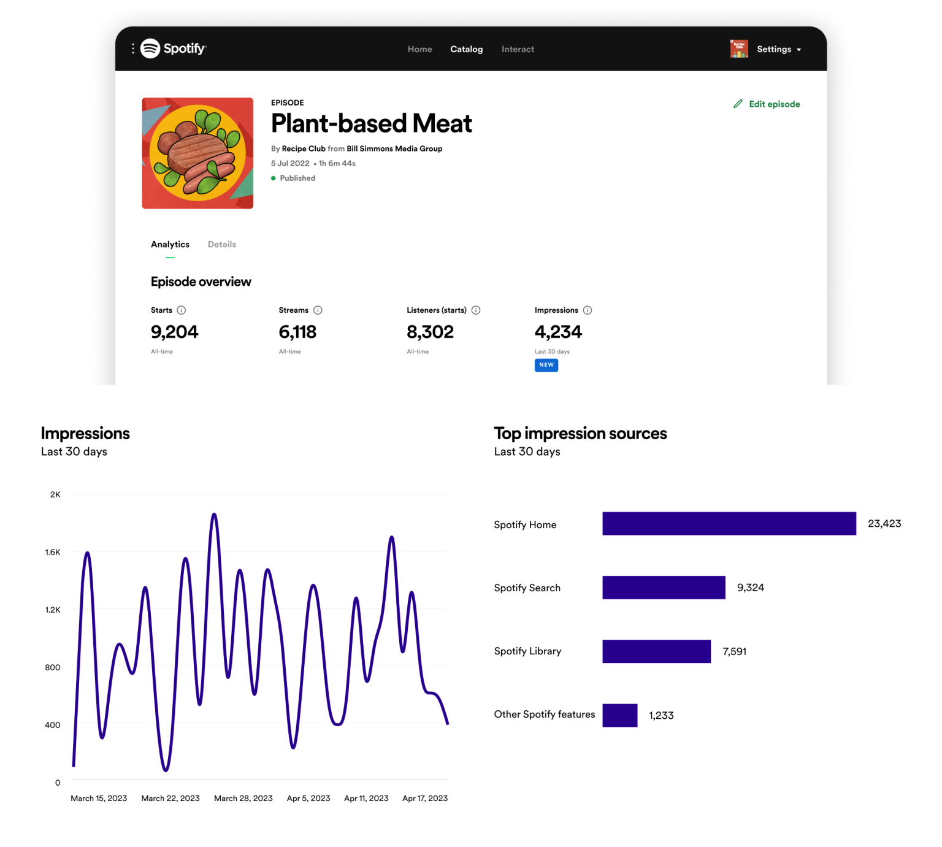Click the Episode overview heading

point(201,282)
